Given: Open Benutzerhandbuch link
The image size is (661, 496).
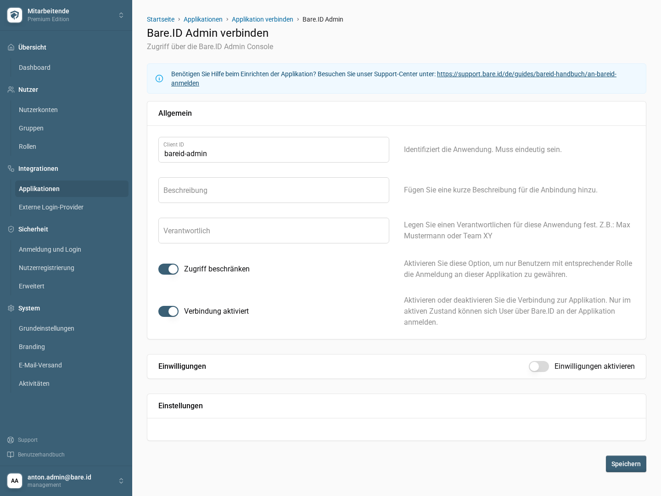Looking at the screenshot, I should point(41,455).
